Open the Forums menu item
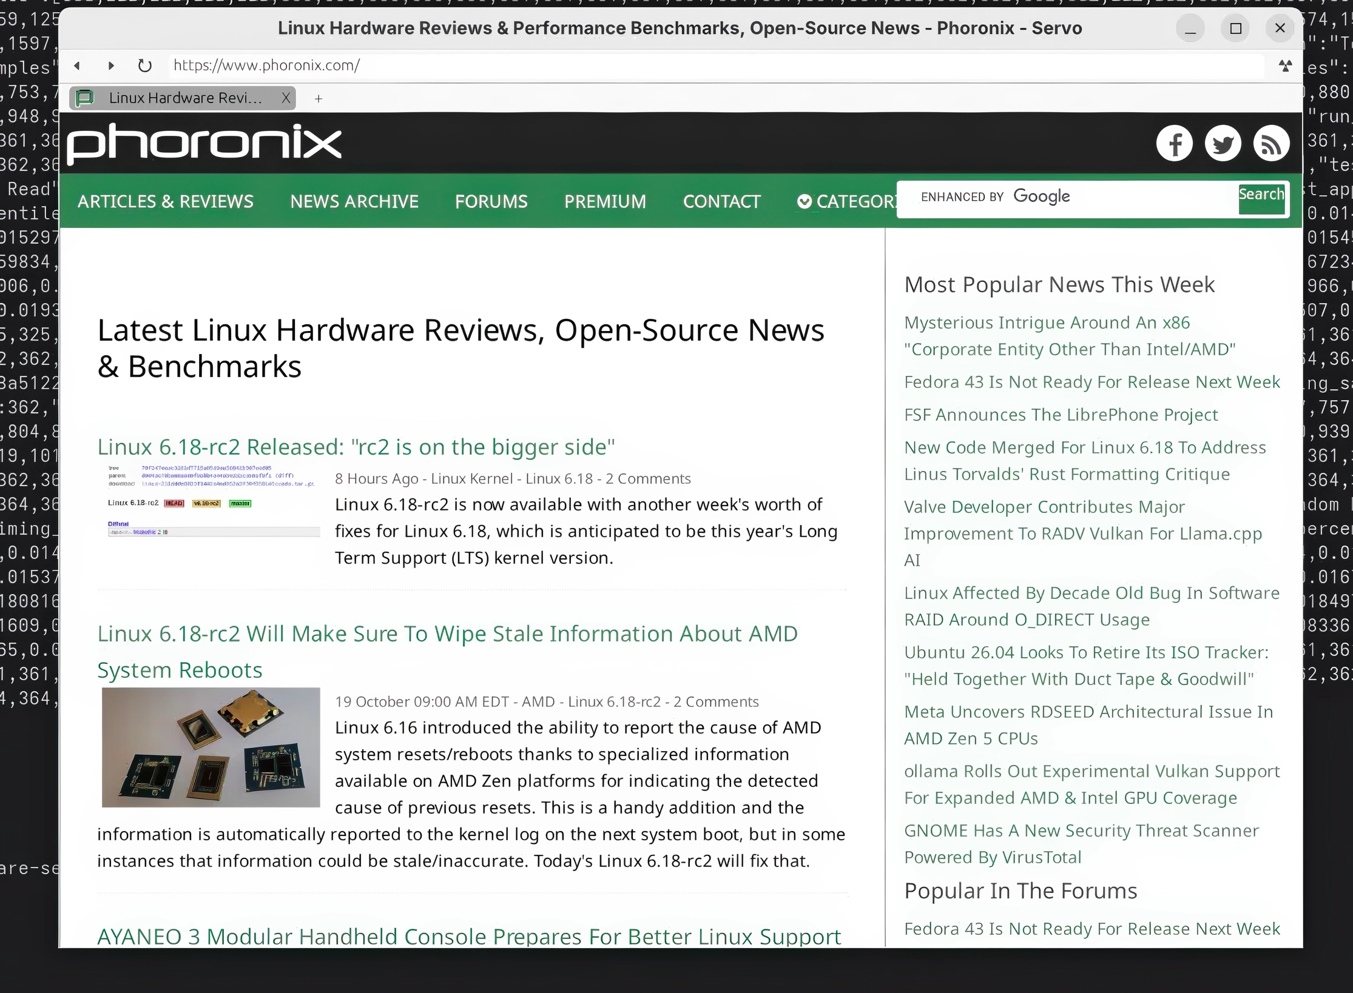This screenshot has width=1353, height=993. (x=491, y=201)
